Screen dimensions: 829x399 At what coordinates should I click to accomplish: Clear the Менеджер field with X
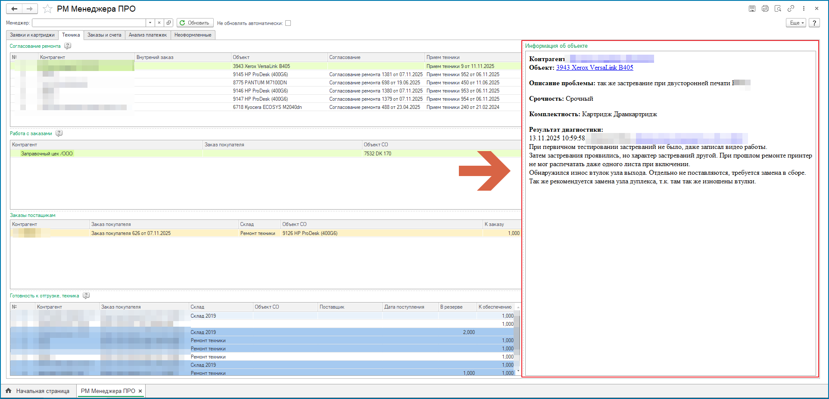click(159, 23)
